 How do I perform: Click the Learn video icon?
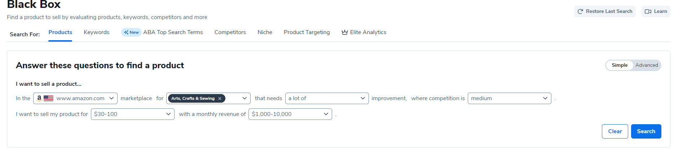tap(648, 11)
